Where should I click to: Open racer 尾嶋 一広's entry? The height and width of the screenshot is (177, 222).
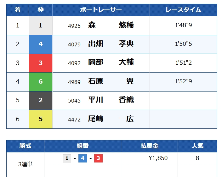(x=111, y=119)
